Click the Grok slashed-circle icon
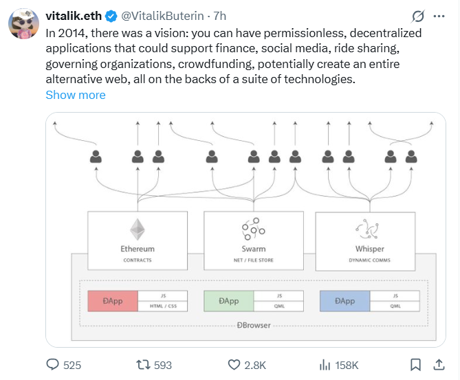Screen dimensions: 460x380 417,16
